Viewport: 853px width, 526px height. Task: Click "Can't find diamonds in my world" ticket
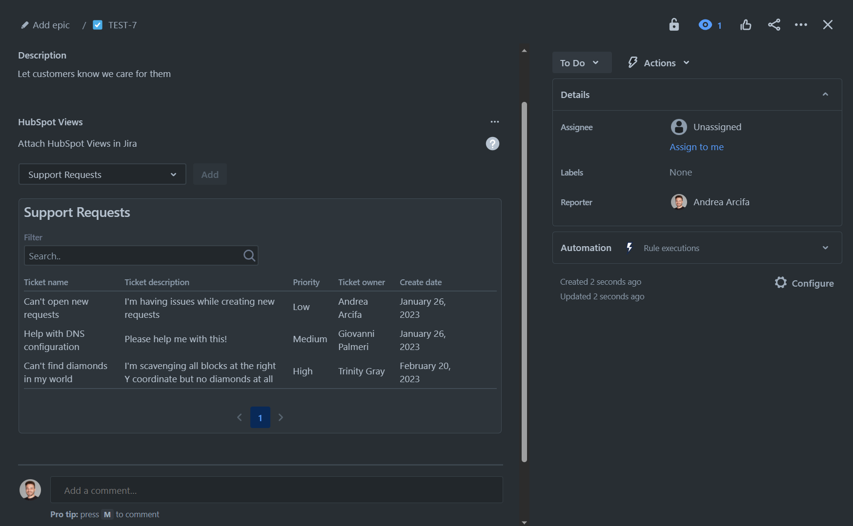click(65, 372)
